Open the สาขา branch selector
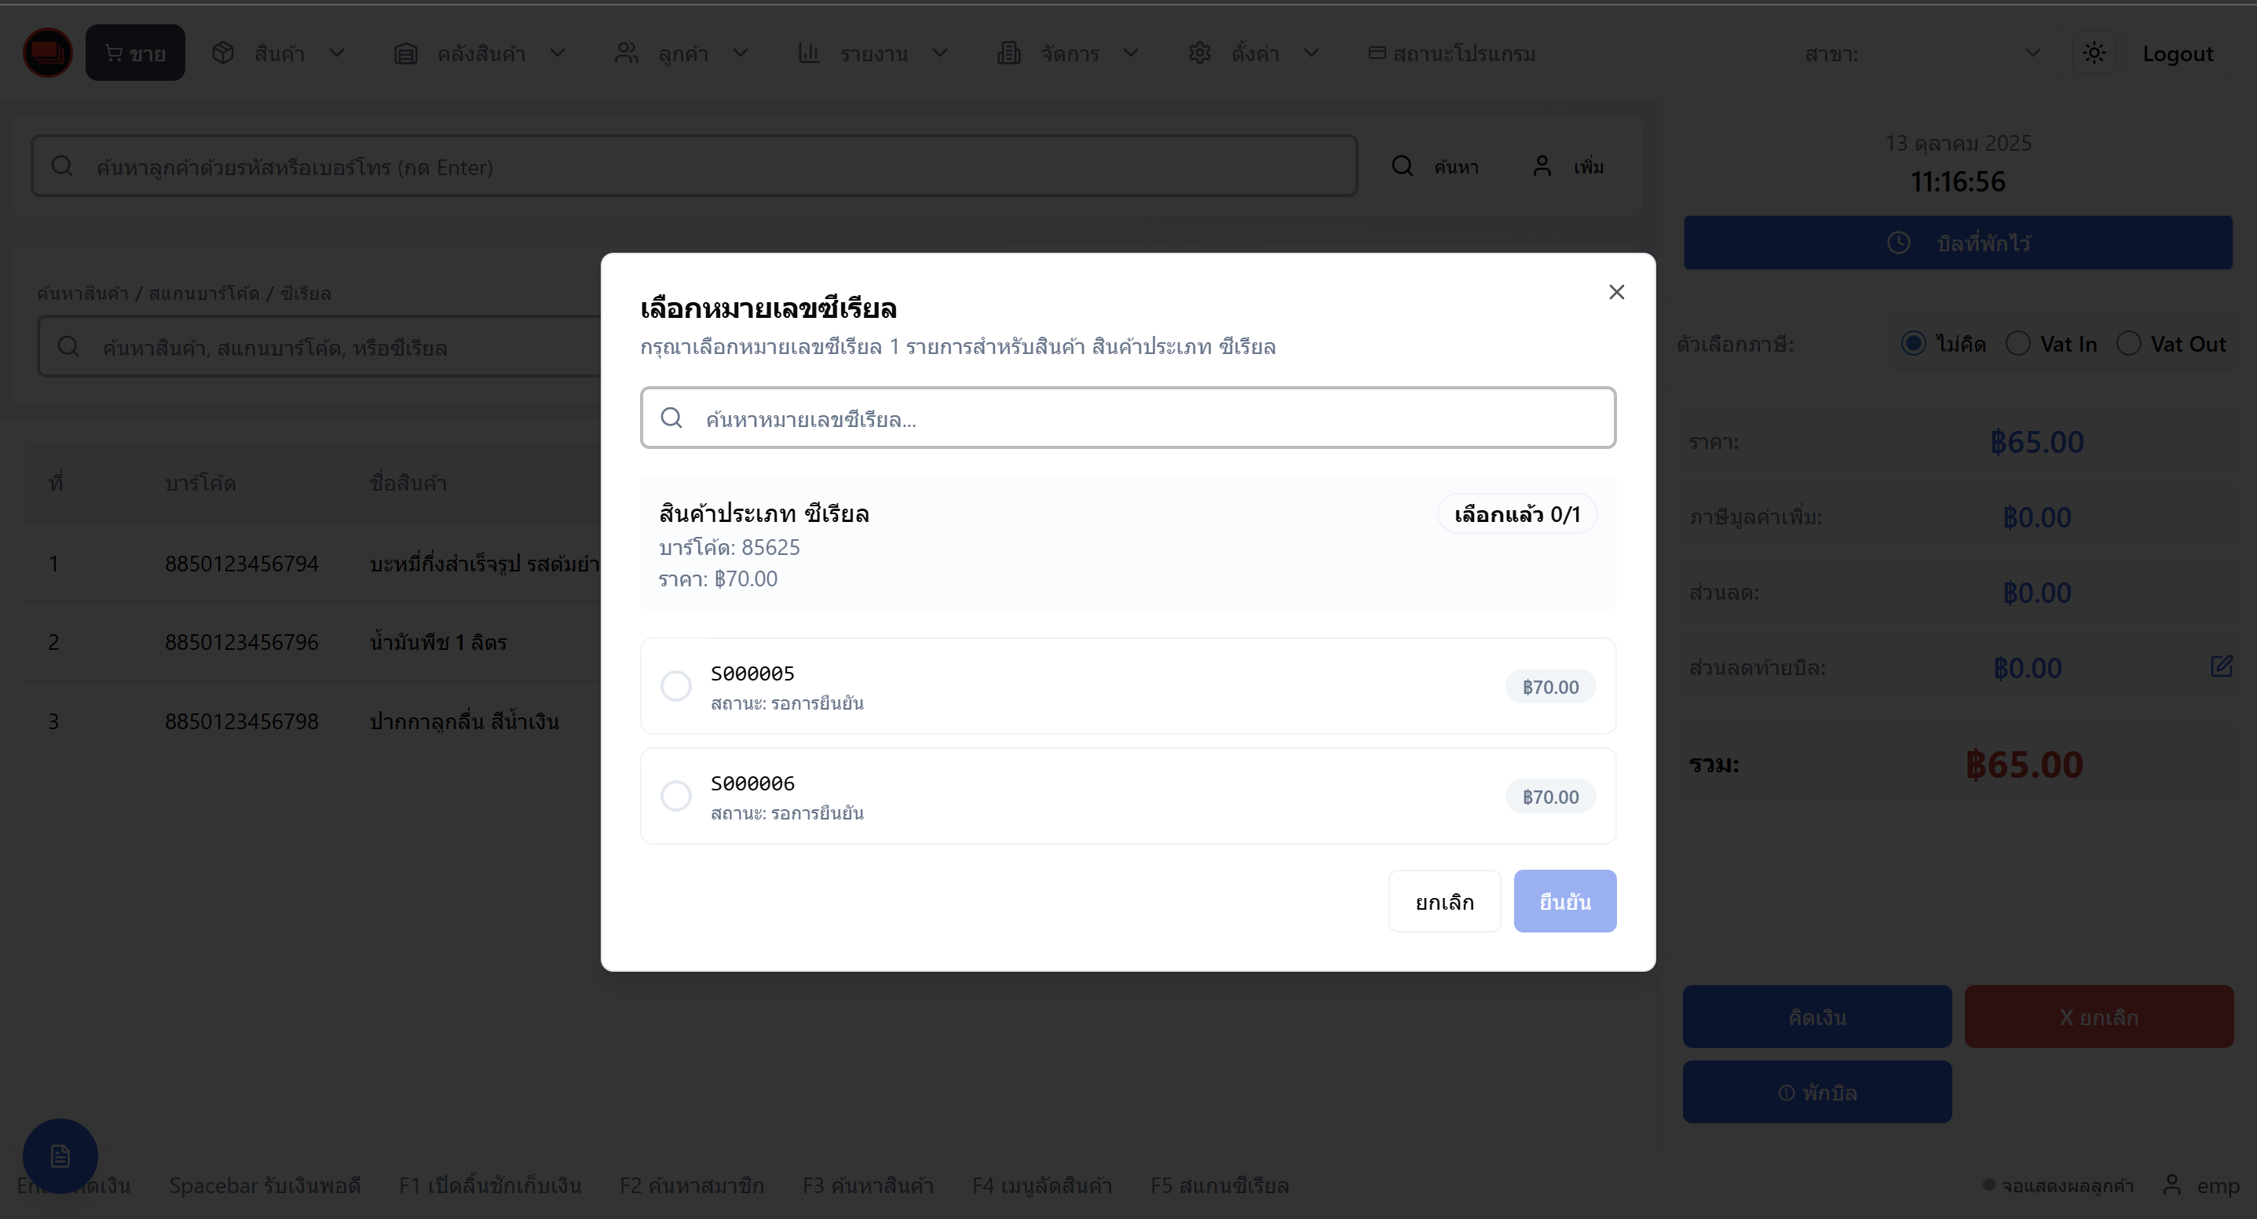This screenshot has width=2257, height=1219. click(x=1955, y=53)
